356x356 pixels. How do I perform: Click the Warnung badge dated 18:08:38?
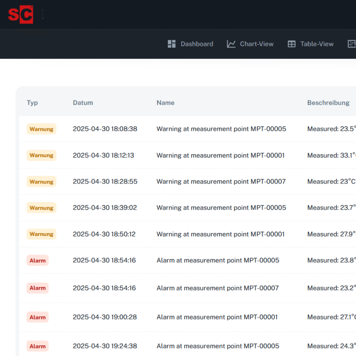[41, 129]
